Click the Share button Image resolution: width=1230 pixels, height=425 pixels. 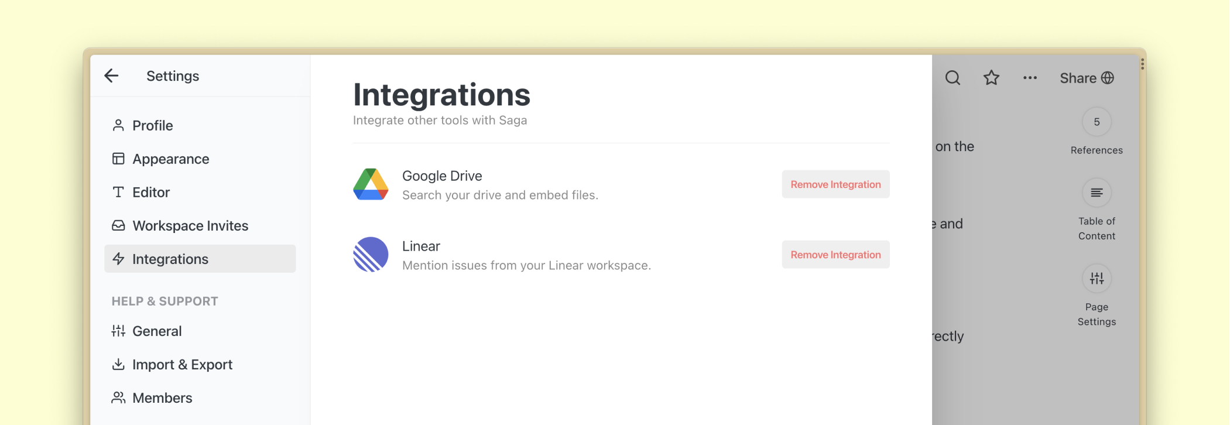coord(1087,78)
